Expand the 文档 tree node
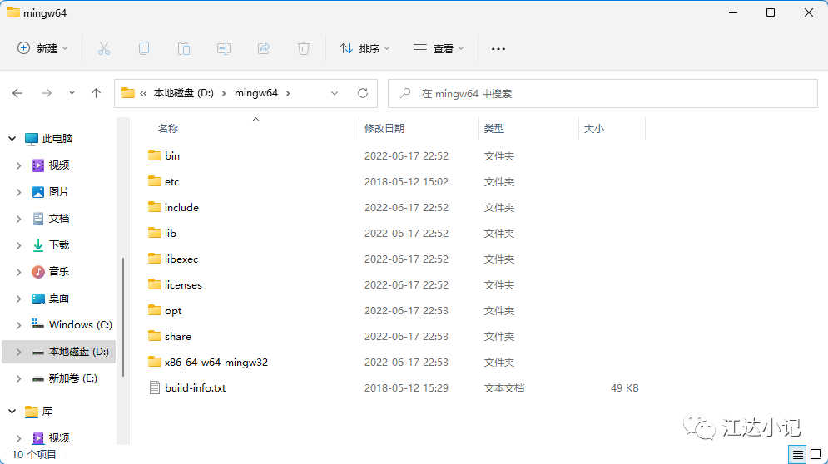The width and height of the screenshot is (828, 464). point(18,219)
